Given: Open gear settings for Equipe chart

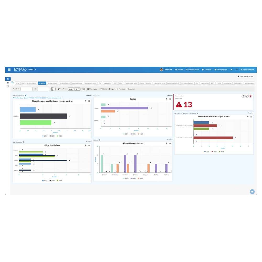Looking at the screenshot, I should pyautogui.click(x=167, y=99).
